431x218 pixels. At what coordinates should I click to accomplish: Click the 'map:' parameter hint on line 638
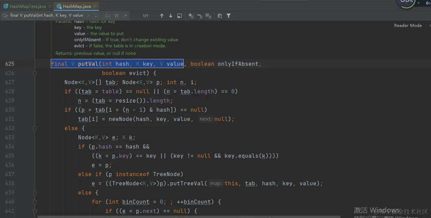point(216,183)
